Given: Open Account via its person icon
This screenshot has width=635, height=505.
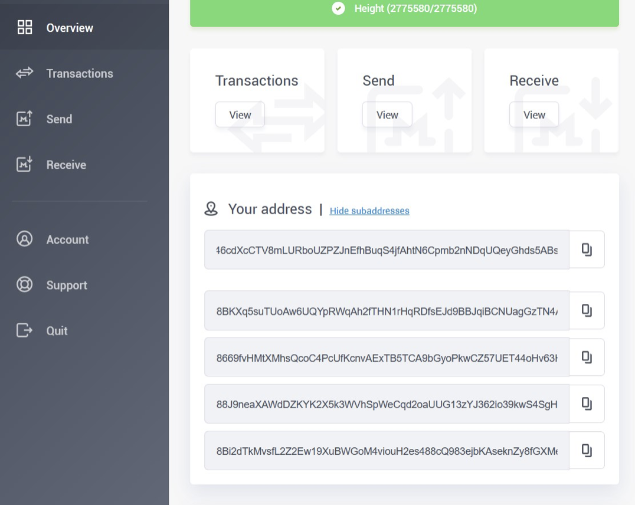Looking at the screenshot, I should click(x=24, y=240).
